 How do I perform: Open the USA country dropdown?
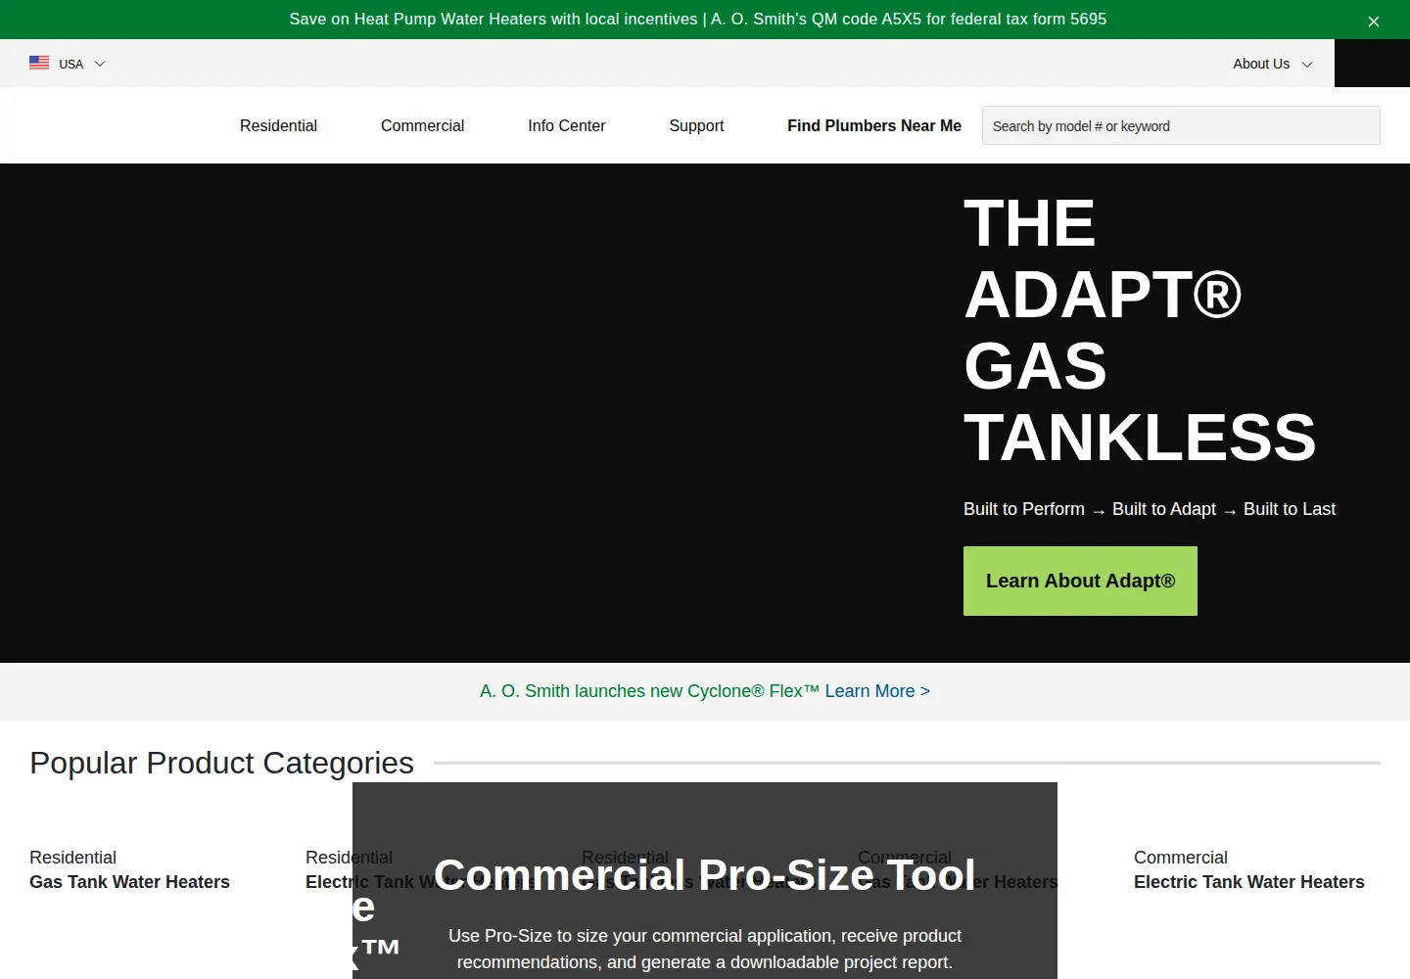(x=68, y=64)
